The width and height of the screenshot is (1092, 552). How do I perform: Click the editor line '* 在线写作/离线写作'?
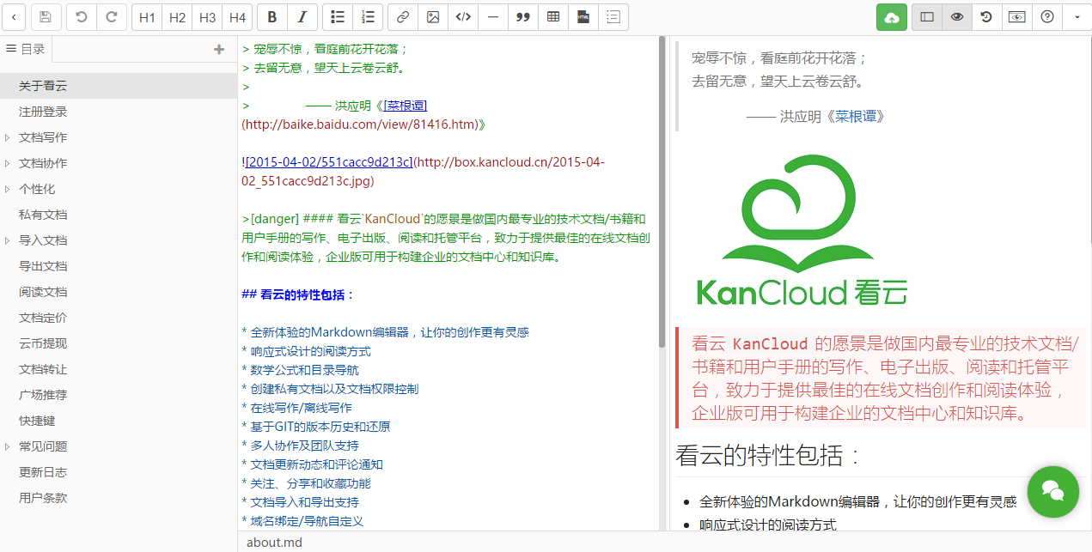click(x=297, y=408)
